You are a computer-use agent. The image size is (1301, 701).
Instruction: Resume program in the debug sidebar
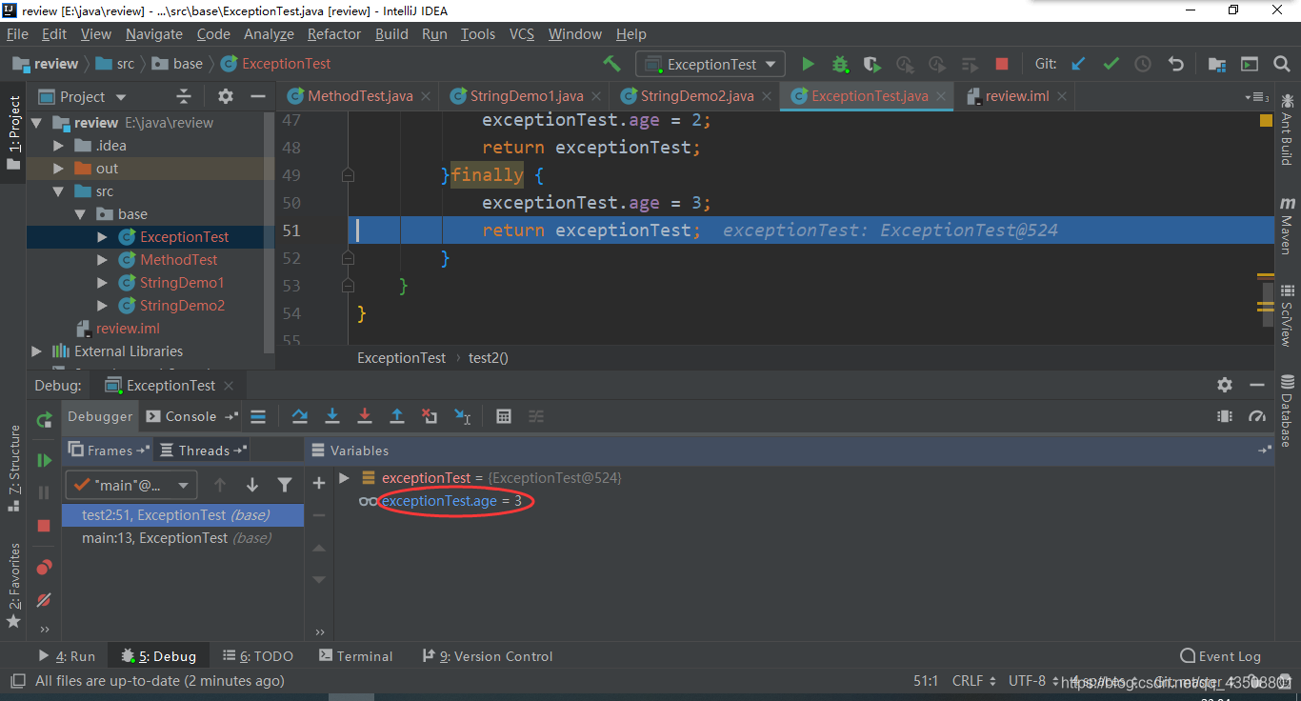pyautogui.click(x=44, y=460)
